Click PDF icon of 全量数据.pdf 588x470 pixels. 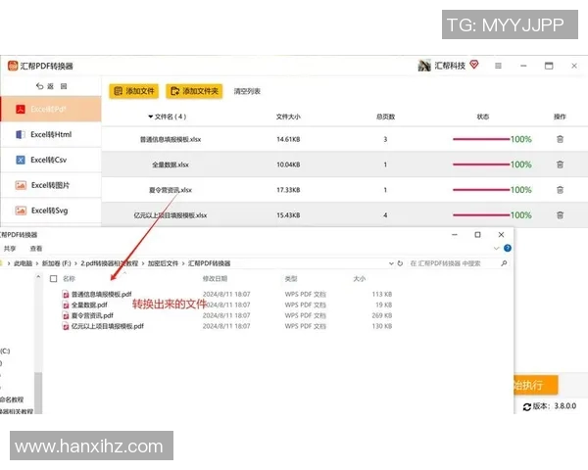pyautogui.click(x=66, y=305)
